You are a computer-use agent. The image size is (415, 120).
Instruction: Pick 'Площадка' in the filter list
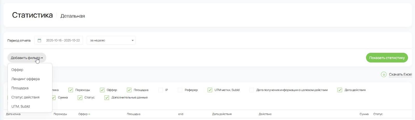(x=20, y=88)
